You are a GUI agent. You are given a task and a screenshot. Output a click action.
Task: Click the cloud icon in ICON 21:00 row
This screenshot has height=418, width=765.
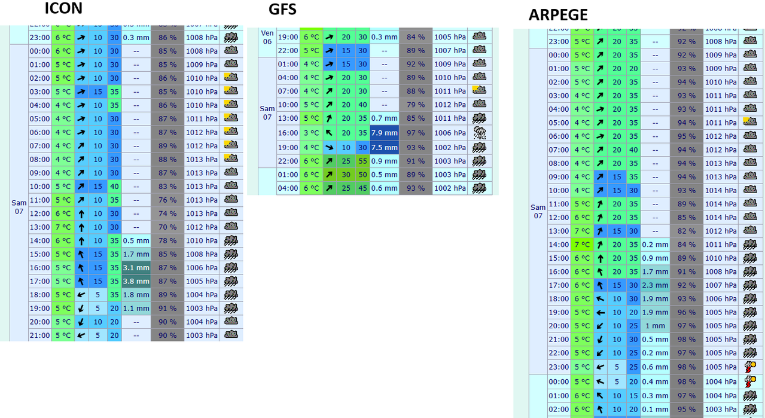231,335
